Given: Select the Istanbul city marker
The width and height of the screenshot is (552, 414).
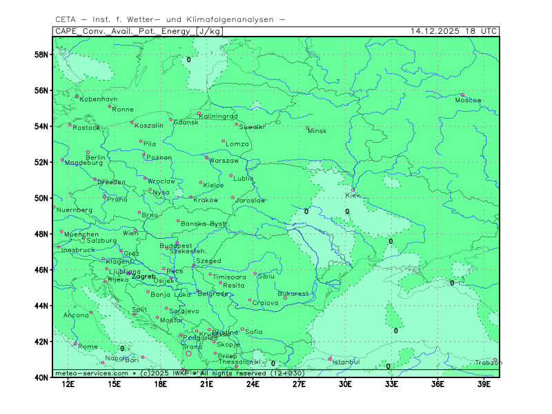Looking at the screenshot, I should click(x=330, y=358).
